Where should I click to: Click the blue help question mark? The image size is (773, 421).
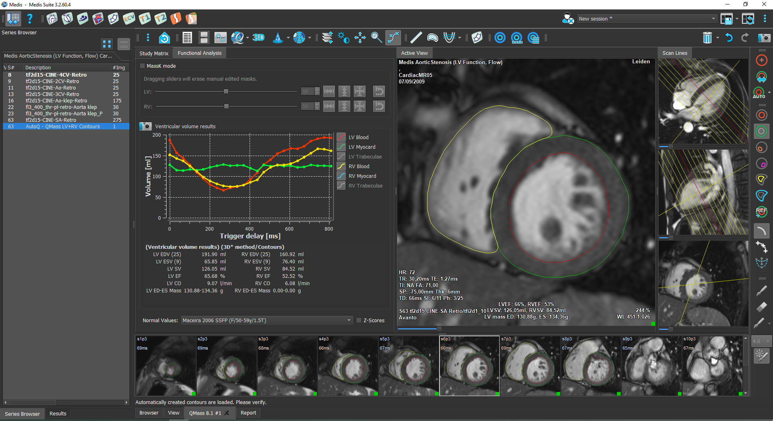pyautogui.click(x=30, y=19)
